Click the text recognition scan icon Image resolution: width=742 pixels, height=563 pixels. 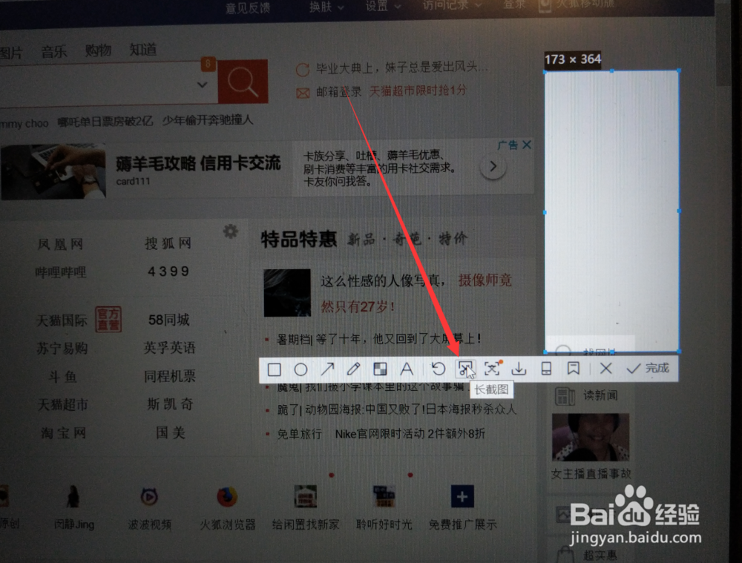click(x=492, y=369)
